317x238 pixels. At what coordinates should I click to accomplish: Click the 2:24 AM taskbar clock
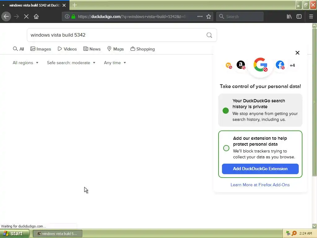pos(306,233)
